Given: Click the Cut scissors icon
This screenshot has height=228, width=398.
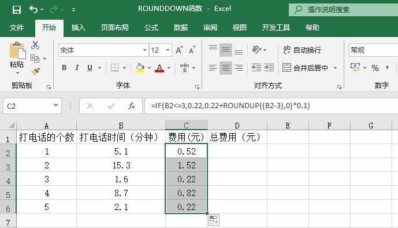Looking at the screenshot, I should coord(35,45).
